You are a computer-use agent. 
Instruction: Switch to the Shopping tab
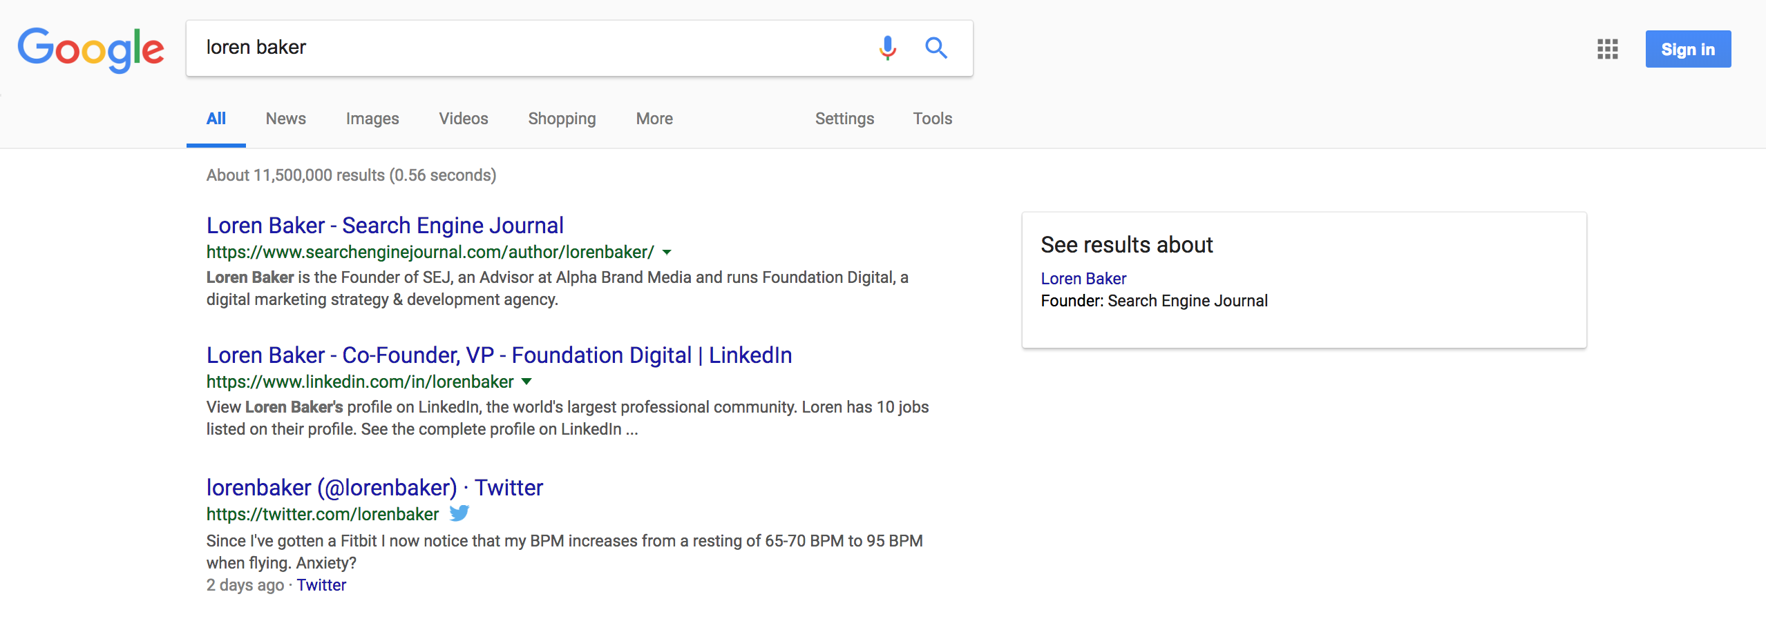(x=562, y=119)
